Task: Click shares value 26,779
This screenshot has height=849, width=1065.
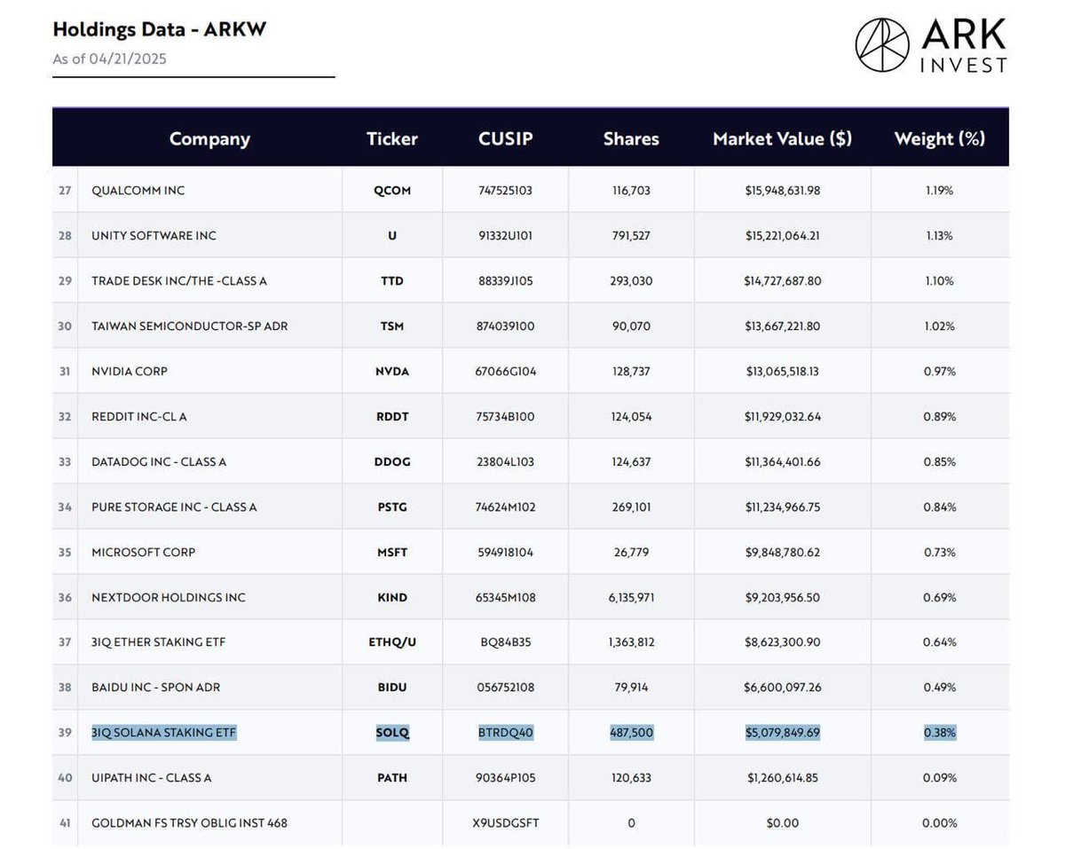Action: pos(631,553)
